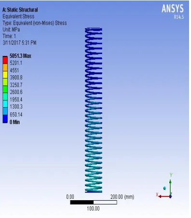Image resolution: width=191 pixels, height=218 pixels.
Task: Click the cyan isometric ball on the triad
Action: 164,188
